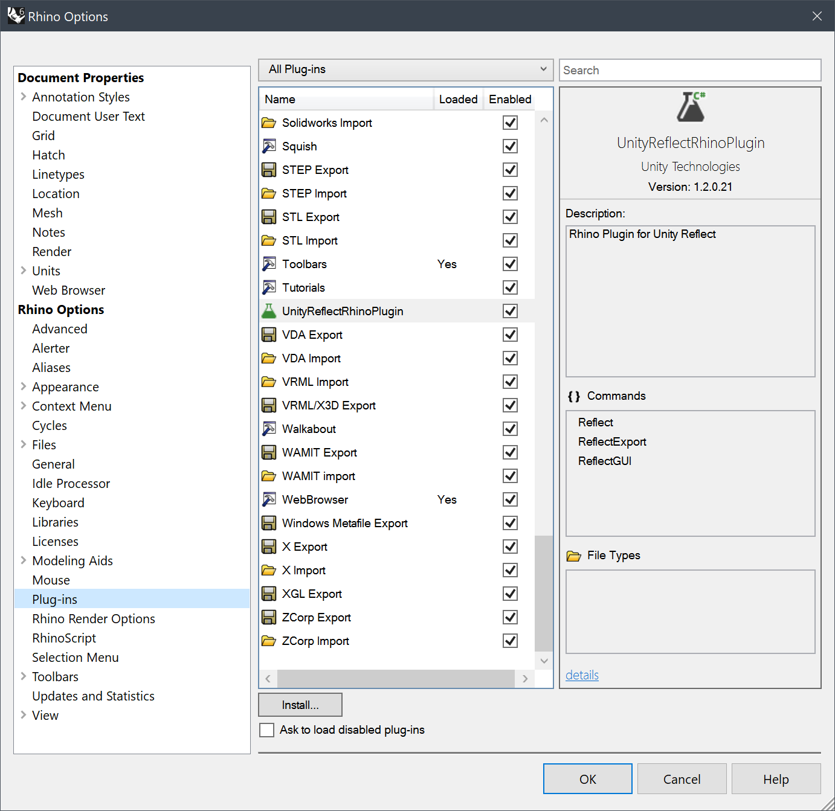
Task: Click the Solidworks Import folder icon
Action: [269, 123]
